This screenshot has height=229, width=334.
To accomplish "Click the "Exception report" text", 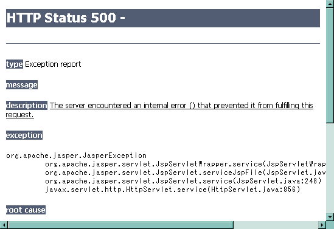I will (x=53, y=64).
